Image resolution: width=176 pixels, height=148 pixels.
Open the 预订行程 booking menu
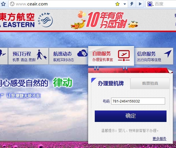point(28,56)
